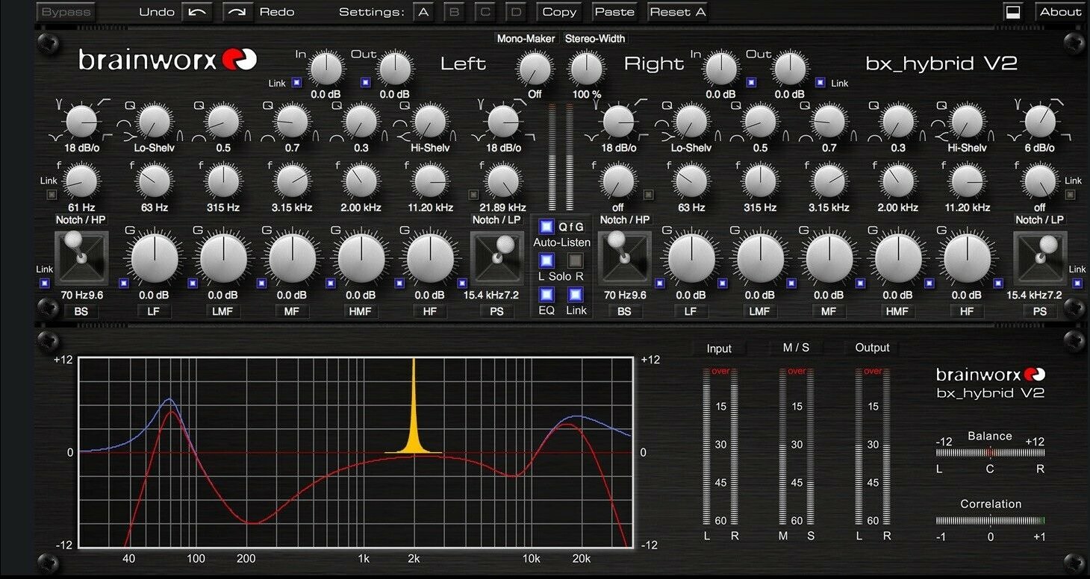Click Left HMF gain knob
1090x579 pixels.
361,258
